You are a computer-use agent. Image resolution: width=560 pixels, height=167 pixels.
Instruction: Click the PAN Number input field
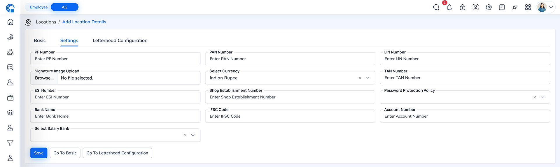pos(290,59)
